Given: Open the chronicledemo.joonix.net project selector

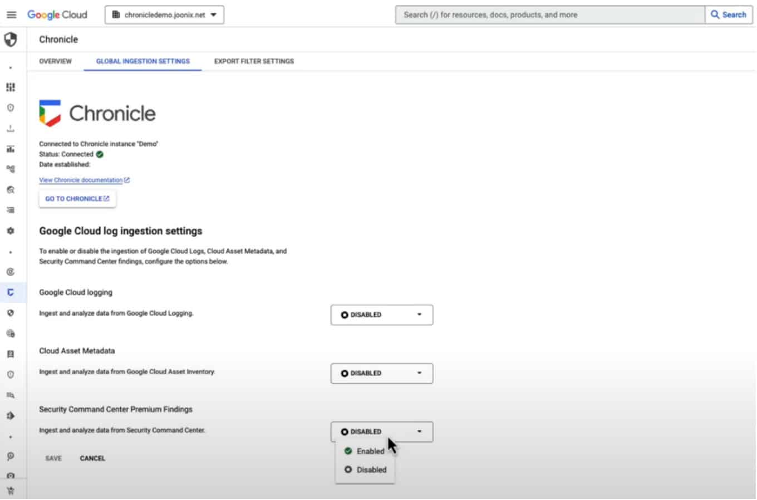Looking at the screenshot, I should tap(164, 15).
